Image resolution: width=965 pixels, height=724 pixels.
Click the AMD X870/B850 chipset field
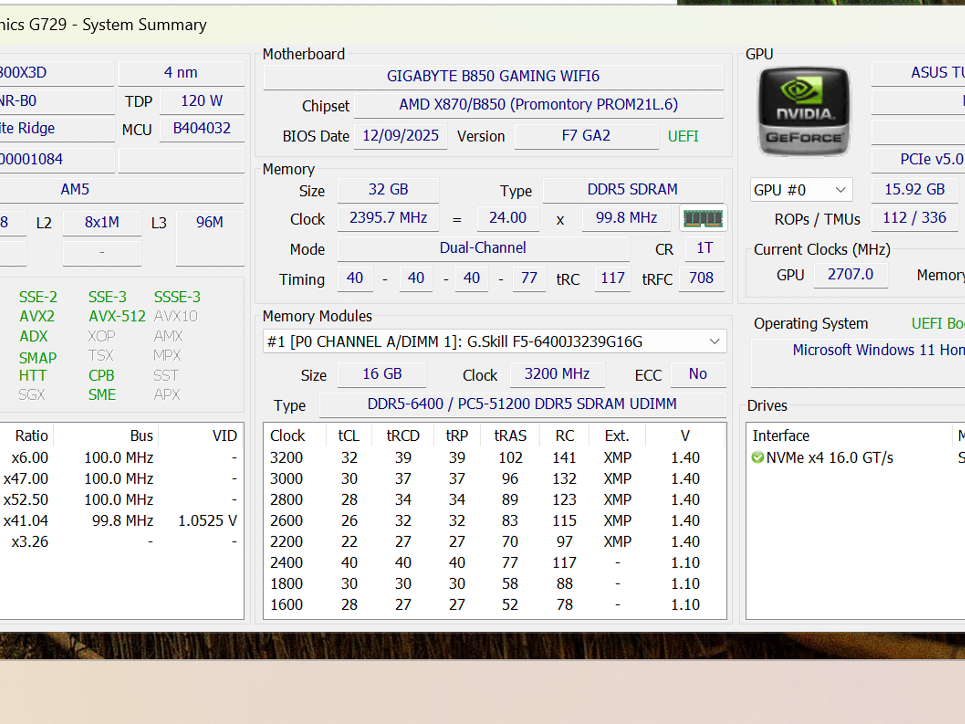[539, 105]
